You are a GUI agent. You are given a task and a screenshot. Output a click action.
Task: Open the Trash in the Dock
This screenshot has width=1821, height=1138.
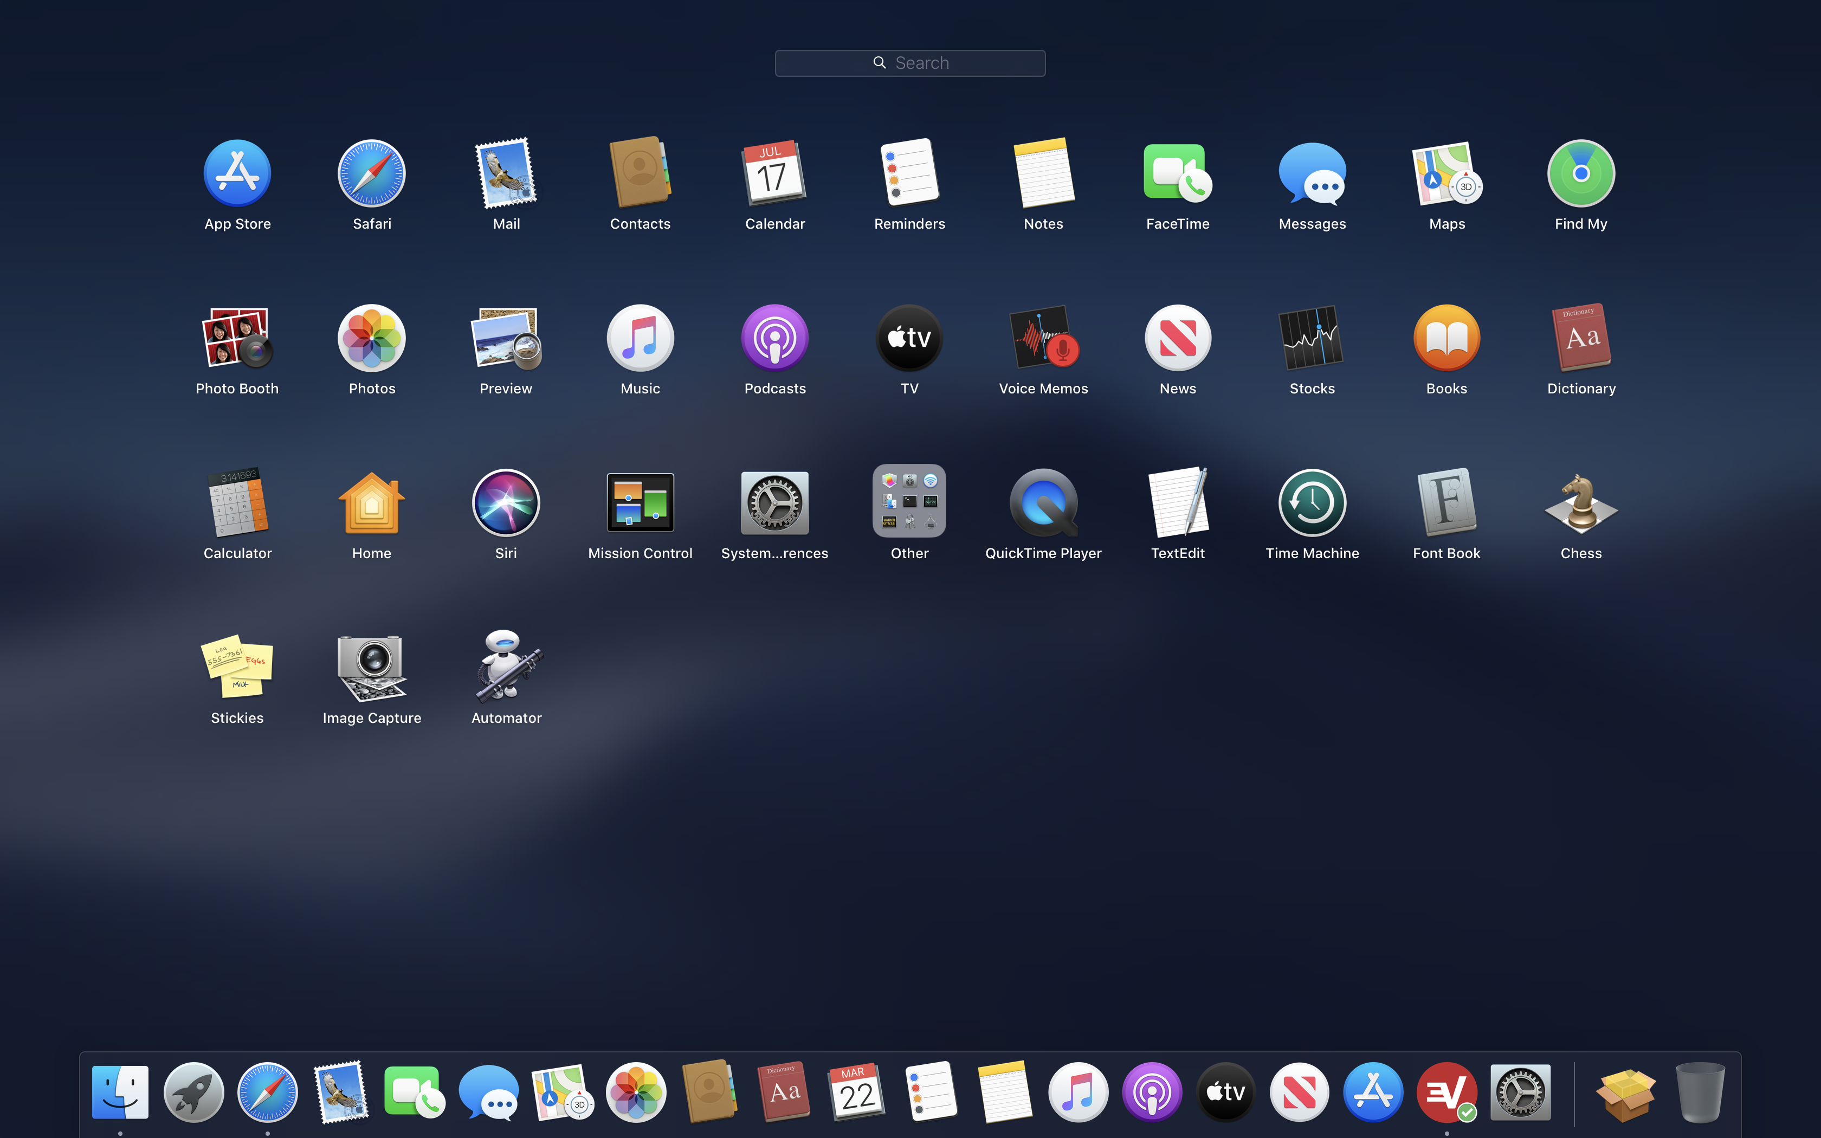(x=1699, y=1092)
